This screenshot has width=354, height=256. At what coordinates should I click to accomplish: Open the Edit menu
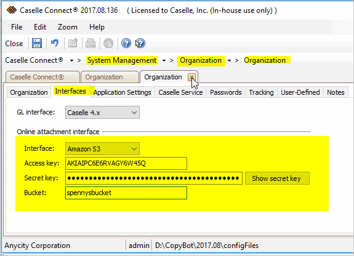point(40,27)
